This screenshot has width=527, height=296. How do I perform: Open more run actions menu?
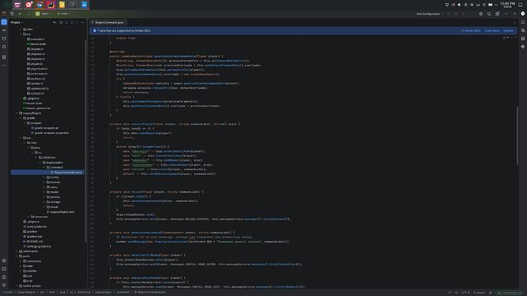(463, 14)
